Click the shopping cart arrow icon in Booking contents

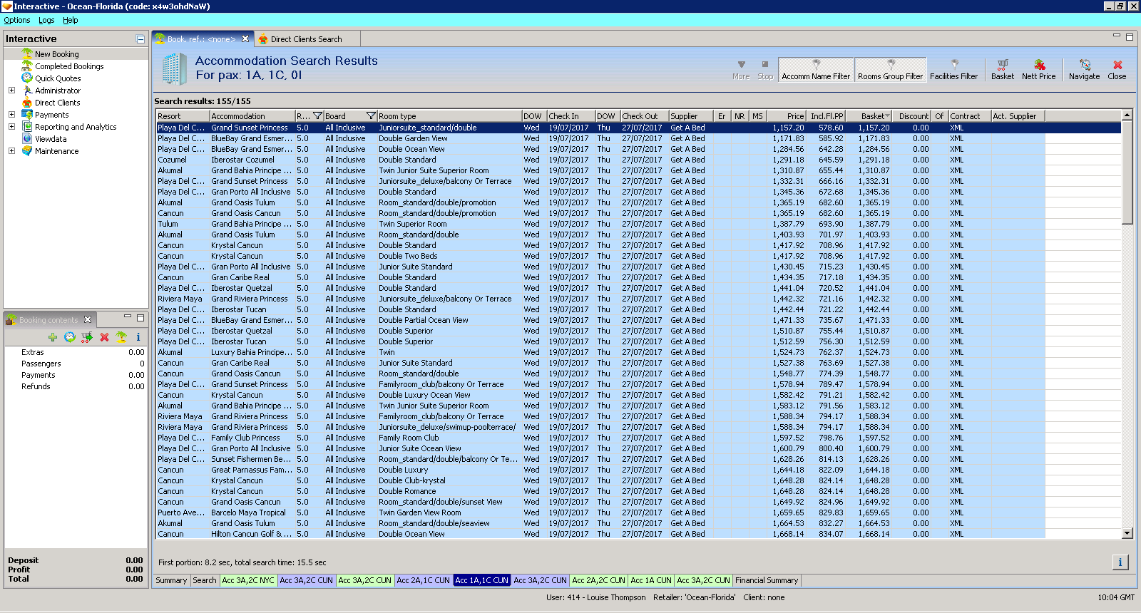(87, 337)
